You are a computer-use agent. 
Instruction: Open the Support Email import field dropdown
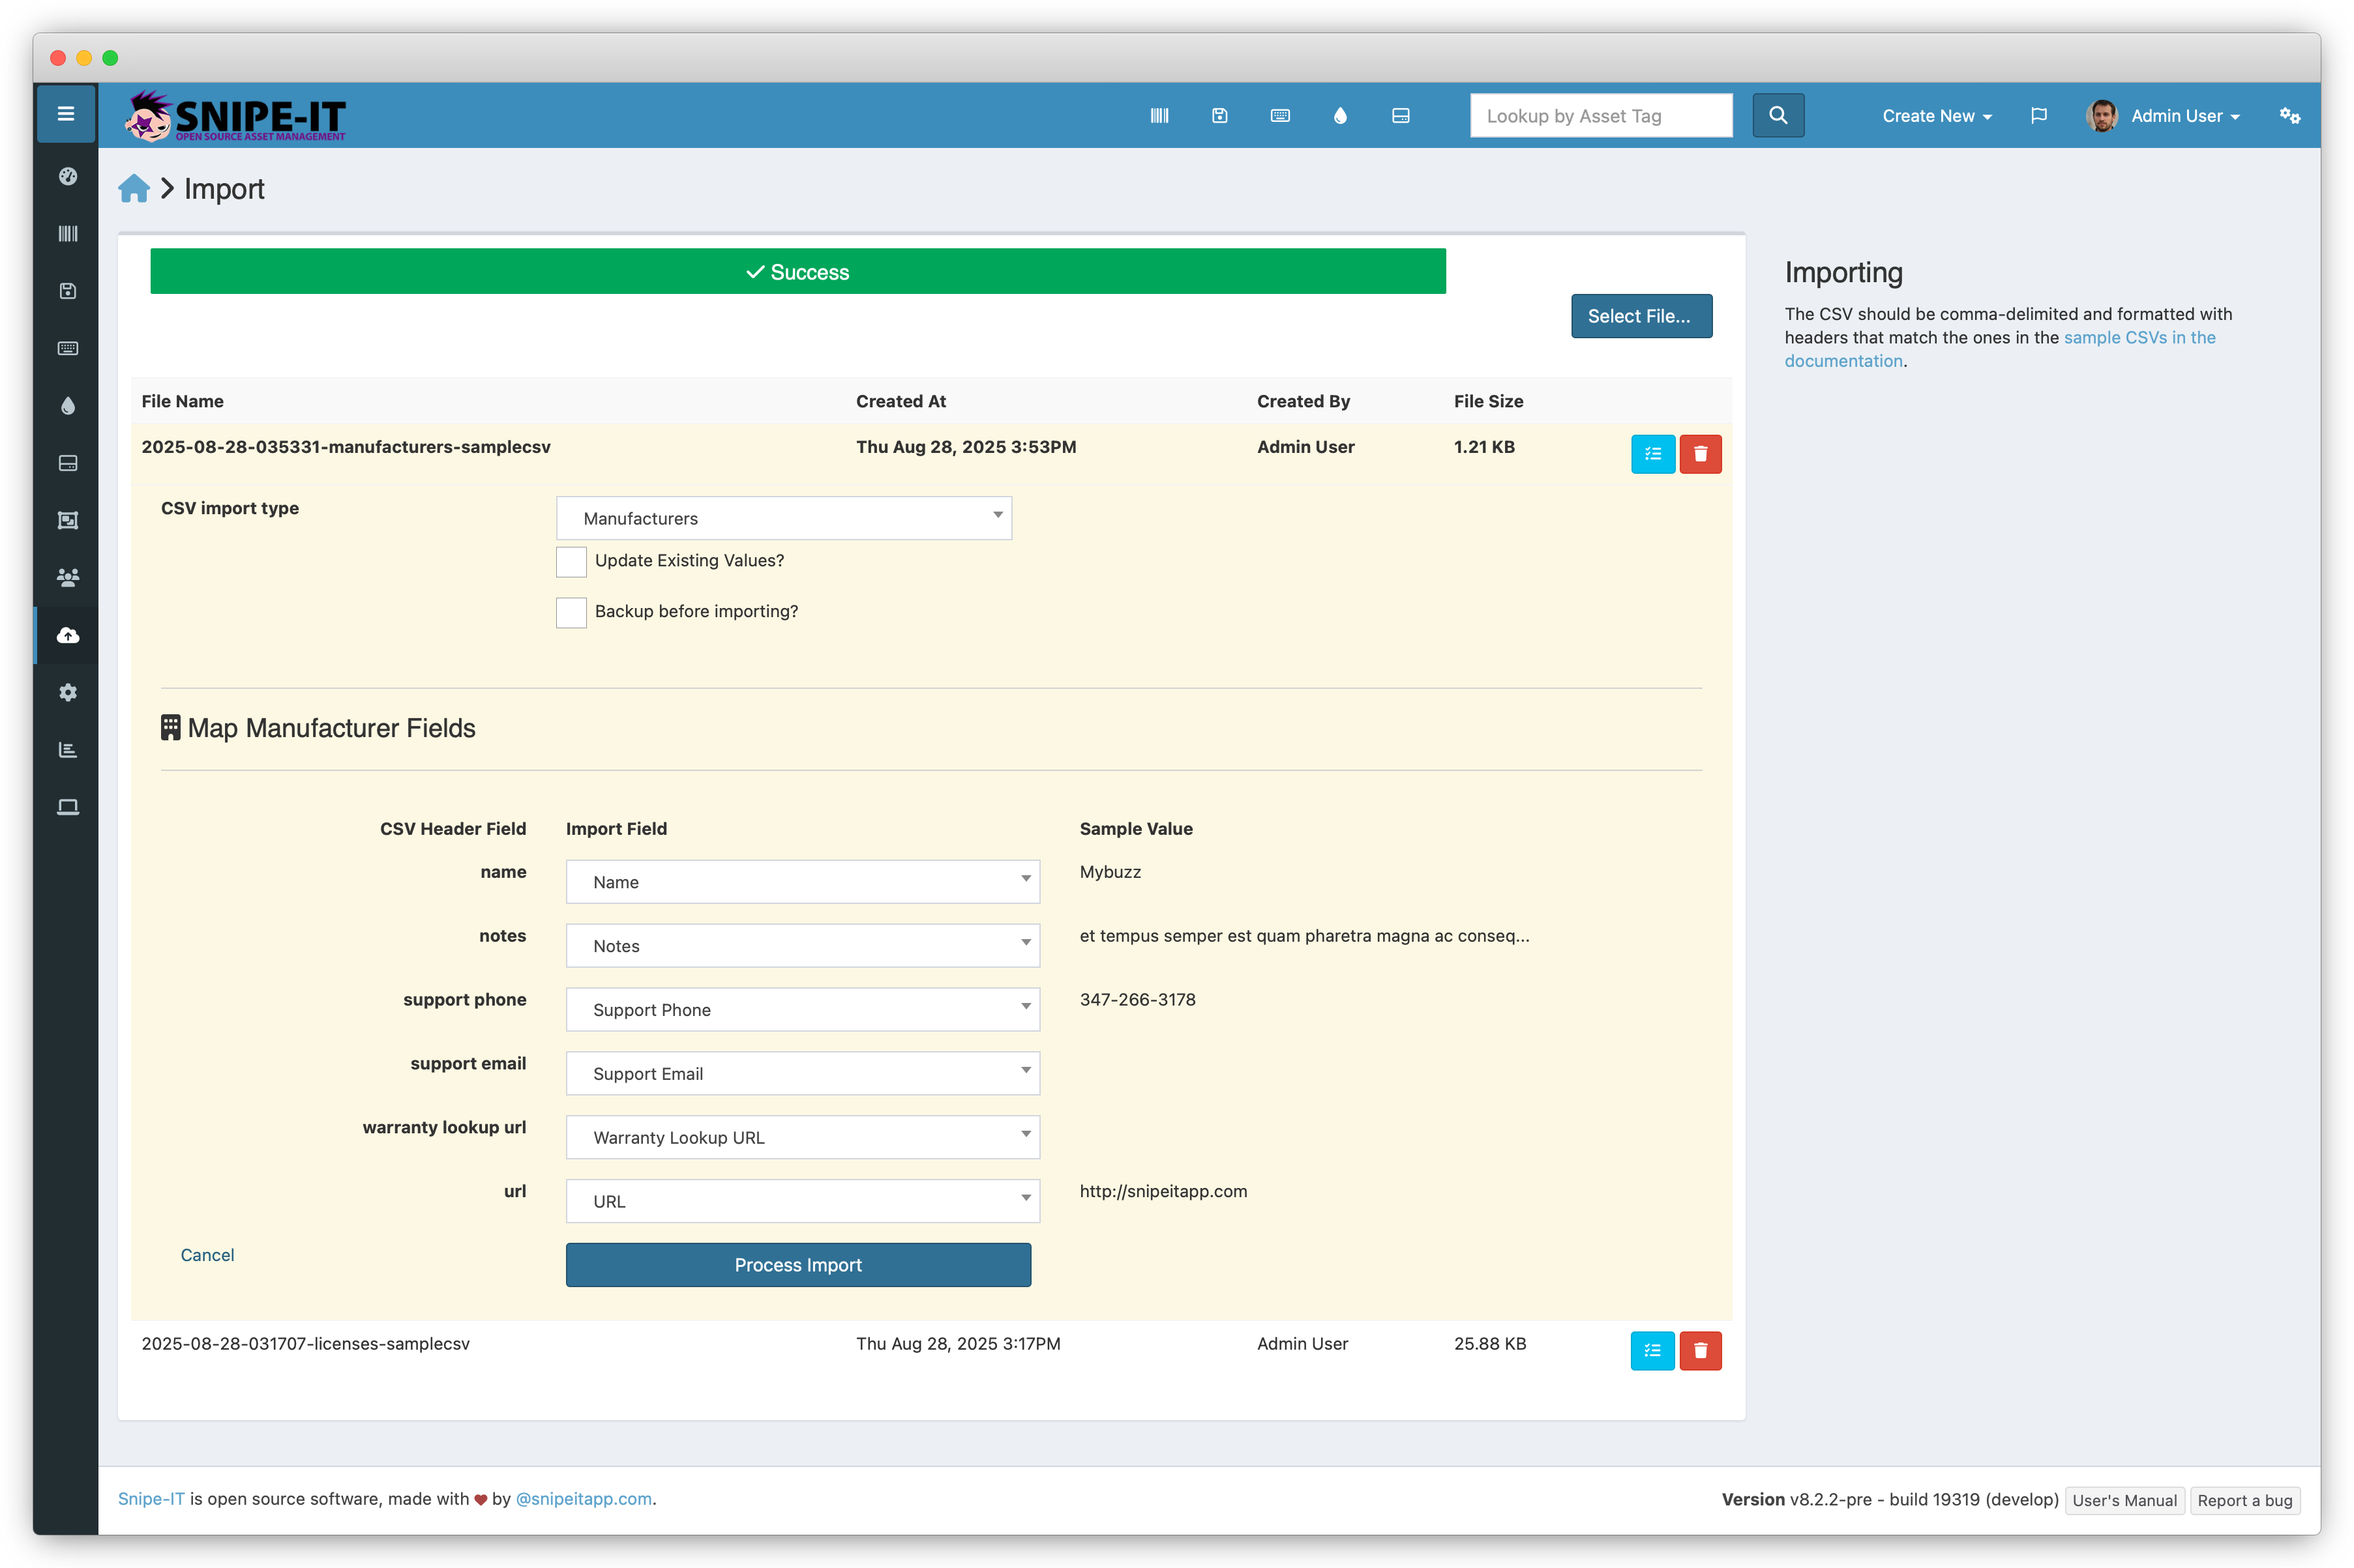click(x=802, y=1074)
